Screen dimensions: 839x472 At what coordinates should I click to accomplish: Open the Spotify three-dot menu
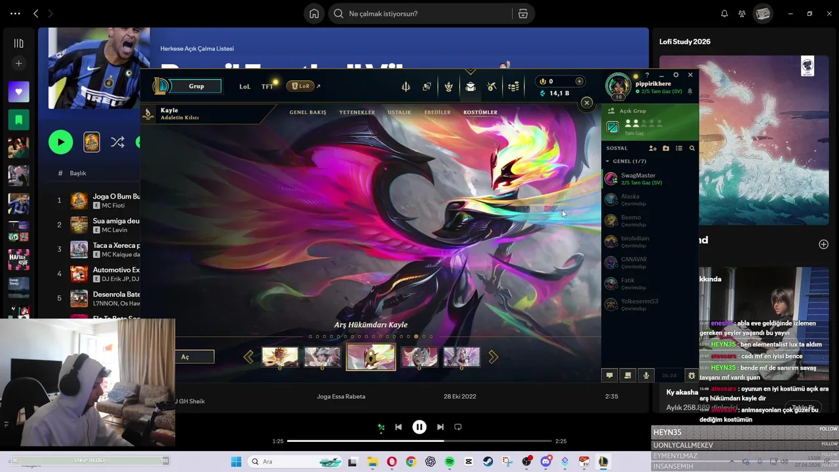15,14
